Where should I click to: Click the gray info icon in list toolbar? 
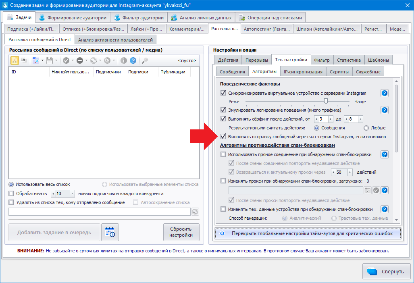[x=124, y=60]
